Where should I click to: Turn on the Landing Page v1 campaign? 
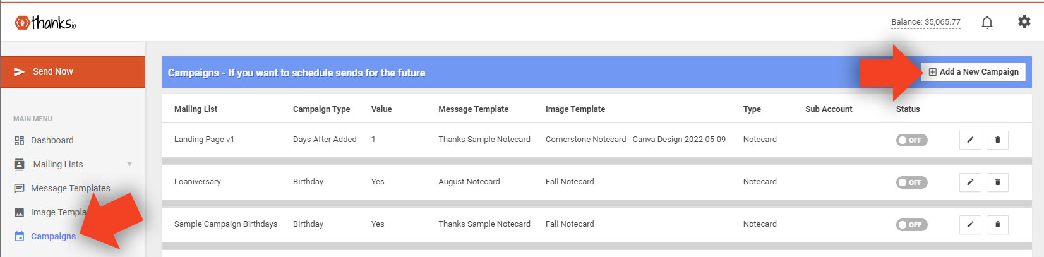click(911, 140)
